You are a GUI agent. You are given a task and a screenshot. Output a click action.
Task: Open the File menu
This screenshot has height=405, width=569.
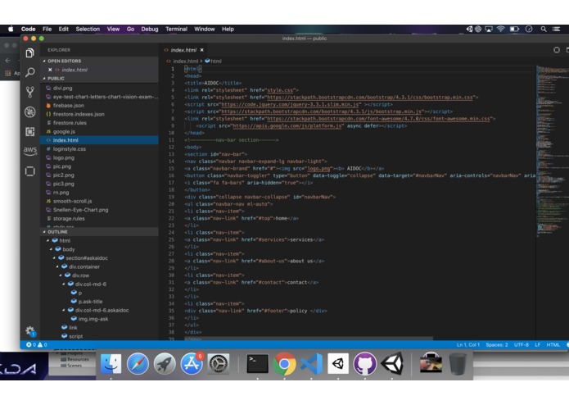[x=47, y=29]
